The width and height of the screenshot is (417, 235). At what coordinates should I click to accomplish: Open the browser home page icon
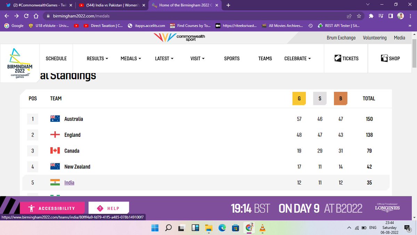tap(35, 16)
